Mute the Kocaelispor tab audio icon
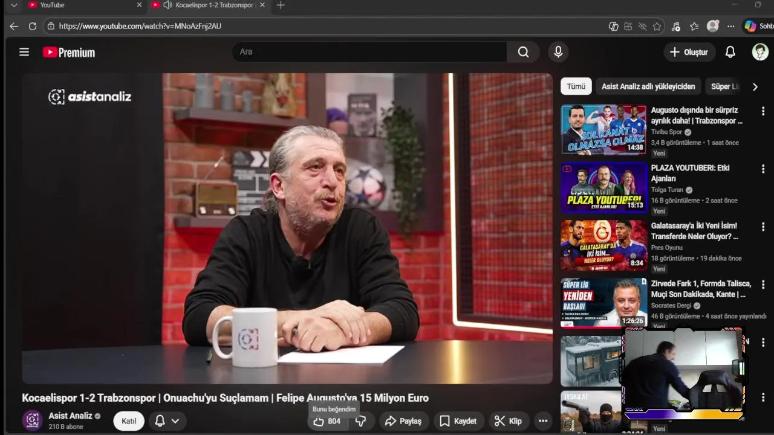 point(167,5)
